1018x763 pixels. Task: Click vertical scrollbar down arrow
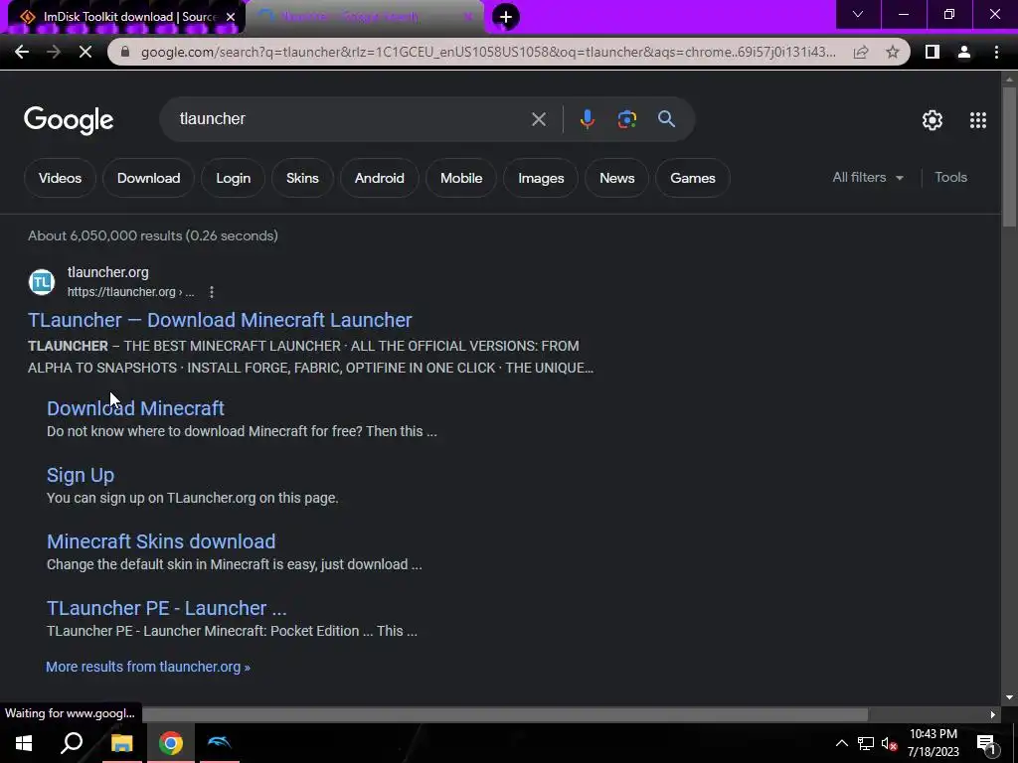click(1009, 698)
